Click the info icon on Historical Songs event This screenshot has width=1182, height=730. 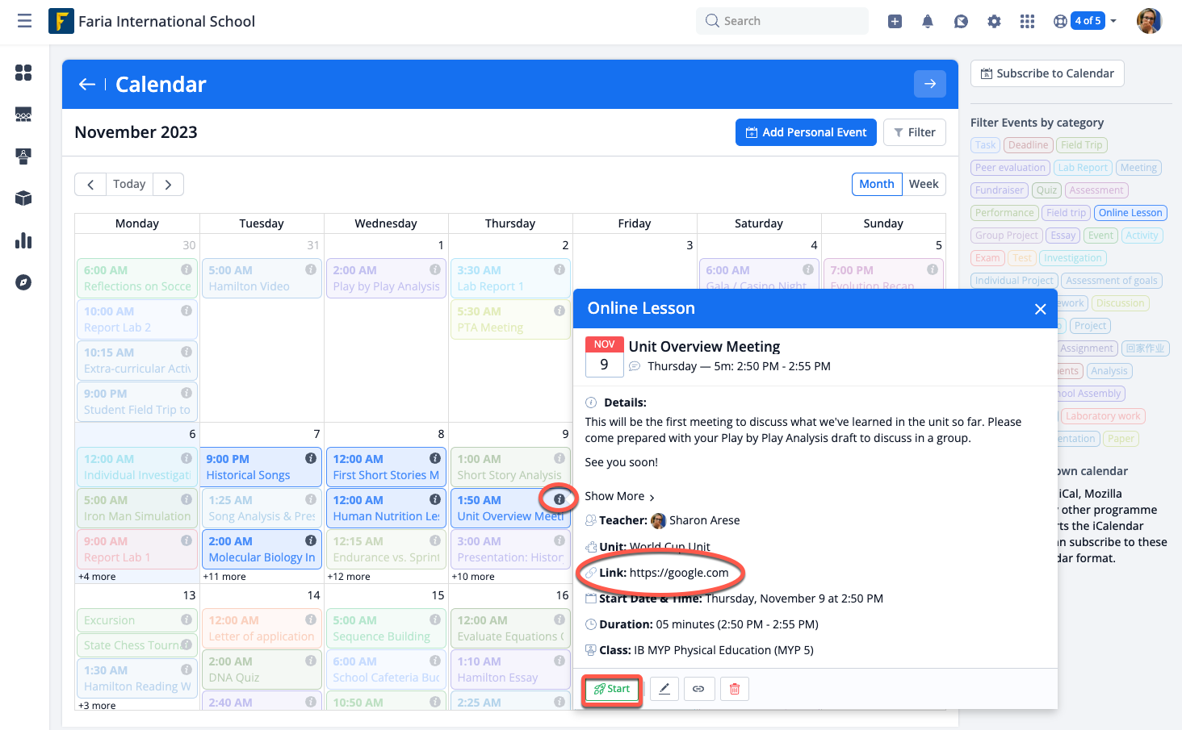point(311,458)
